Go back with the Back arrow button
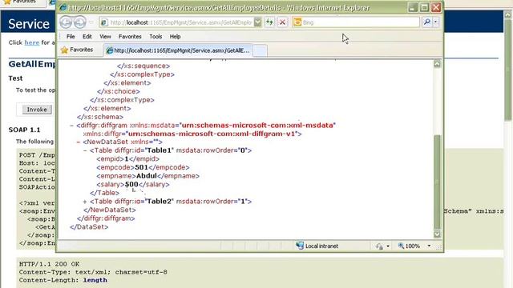Image resolution: width=513 pixels, height=288 pixels. [x=66, y=22]
